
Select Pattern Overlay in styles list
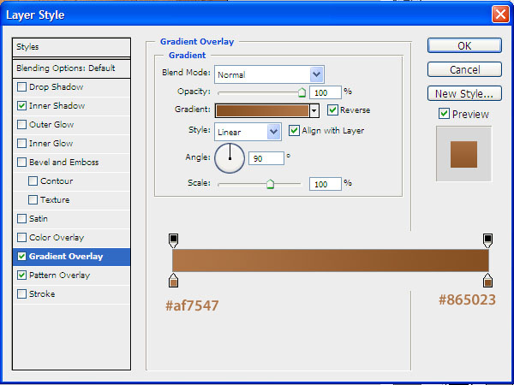point(59,275)
